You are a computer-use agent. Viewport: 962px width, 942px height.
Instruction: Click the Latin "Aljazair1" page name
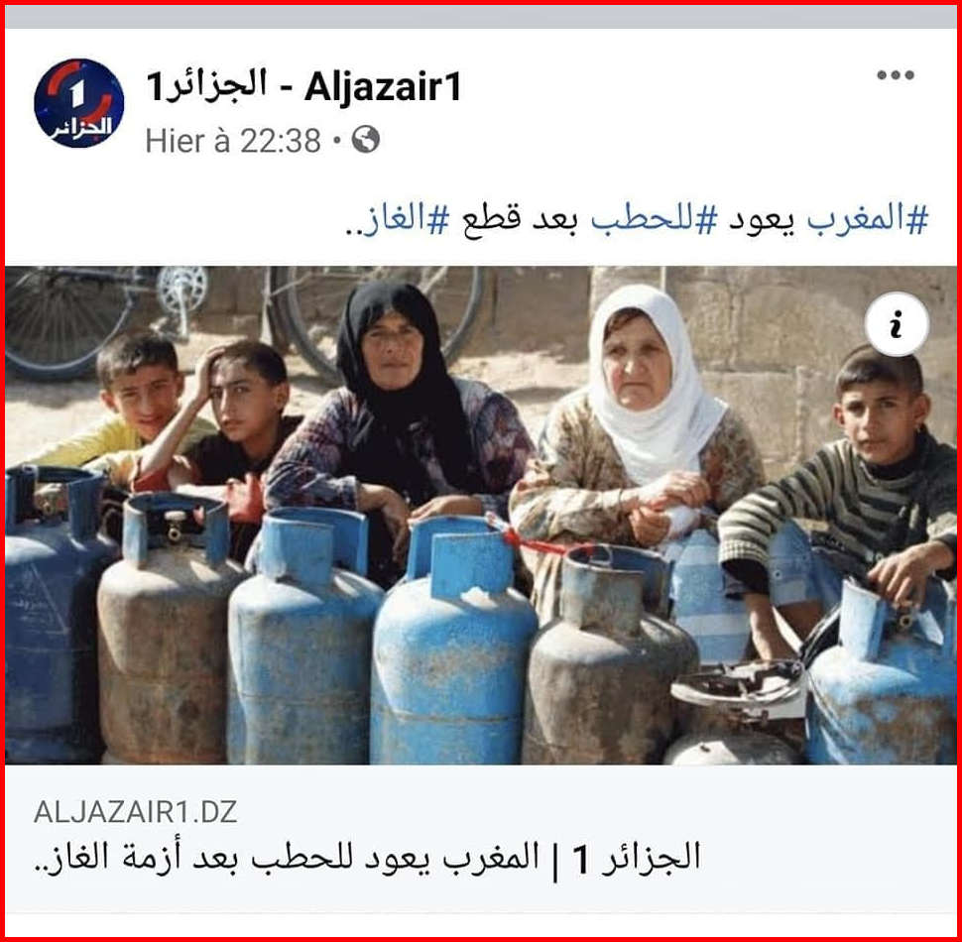click(383, 86)
